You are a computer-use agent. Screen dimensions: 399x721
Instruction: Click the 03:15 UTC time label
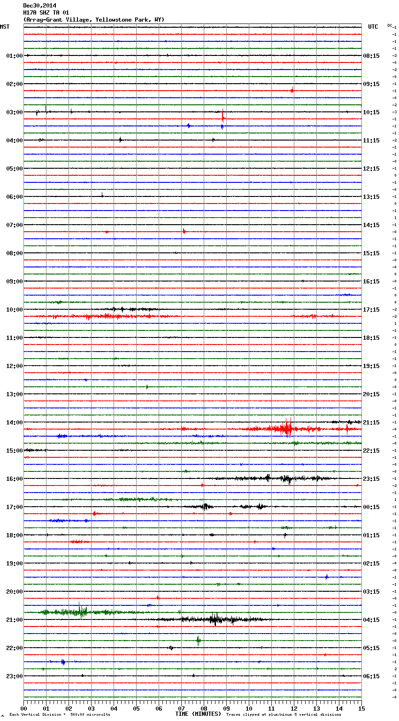tap(371, 592)
